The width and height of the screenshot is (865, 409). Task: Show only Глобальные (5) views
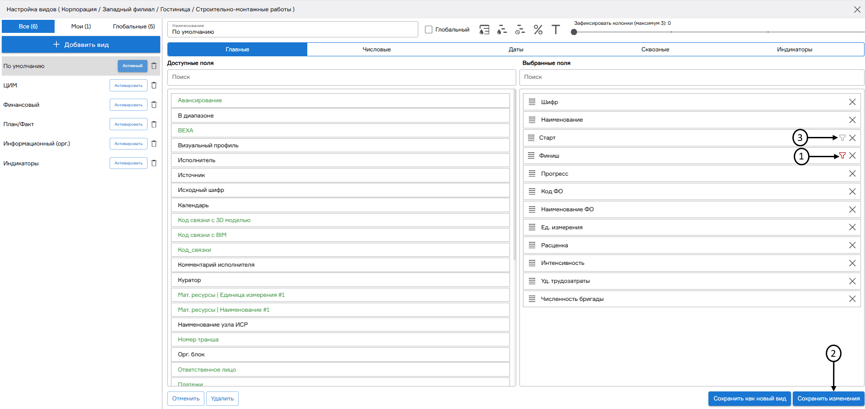point(133,27)
